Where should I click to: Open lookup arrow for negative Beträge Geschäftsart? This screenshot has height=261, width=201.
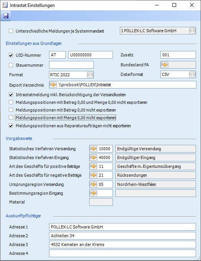click(x=93, y=175)
